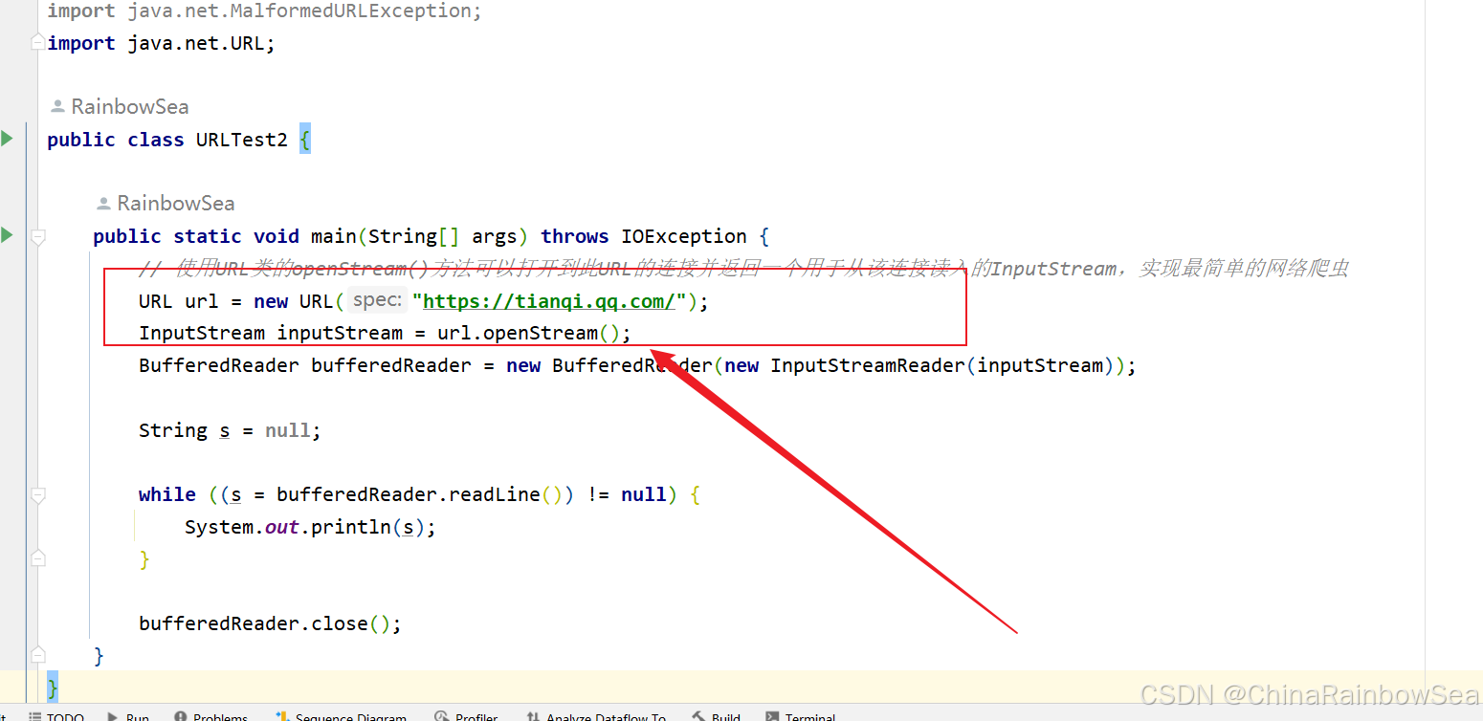
Task: Click the RainbowSea author hint above the main method
Action: (166, 203)
